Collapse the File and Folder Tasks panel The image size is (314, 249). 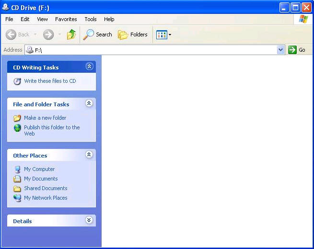click(89, 103)
